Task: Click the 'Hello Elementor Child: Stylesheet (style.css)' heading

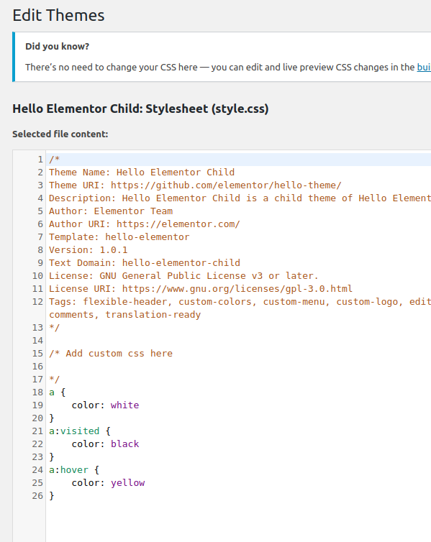Action: 140,109
